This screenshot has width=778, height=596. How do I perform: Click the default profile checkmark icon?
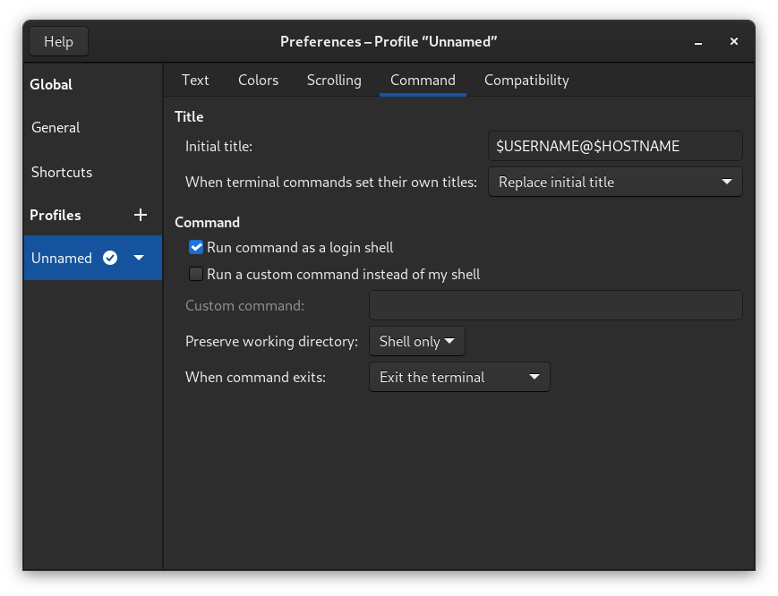pyautogui.click(x=110, y=258)
